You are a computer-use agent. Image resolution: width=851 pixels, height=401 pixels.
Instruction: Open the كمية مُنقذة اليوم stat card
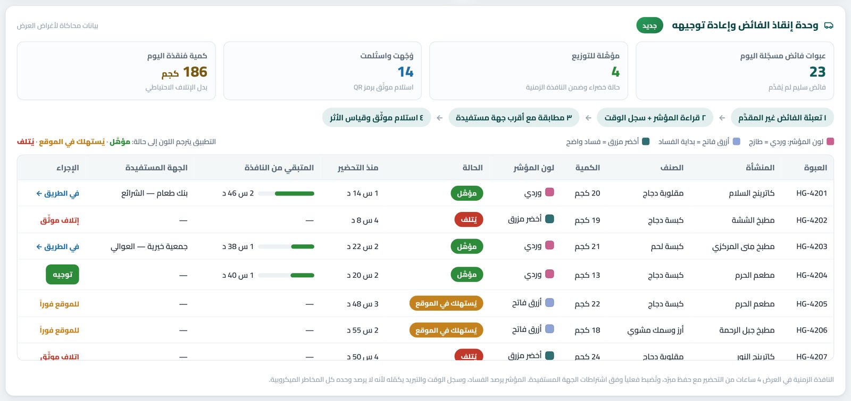click(116, 71)
